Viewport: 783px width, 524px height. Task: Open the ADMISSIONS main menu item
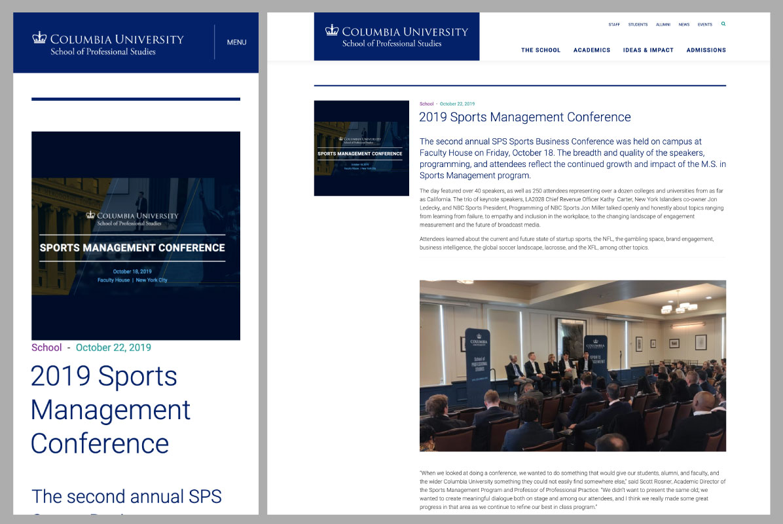706,50
